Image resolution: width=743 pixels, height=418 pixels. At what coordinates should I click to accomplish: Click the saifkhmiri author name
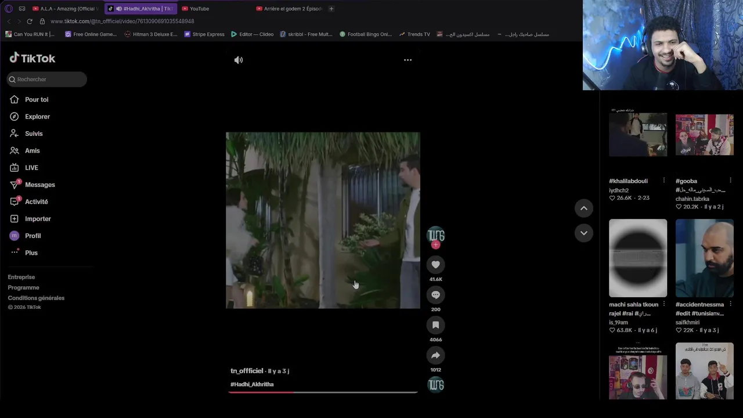click(687, 322)
